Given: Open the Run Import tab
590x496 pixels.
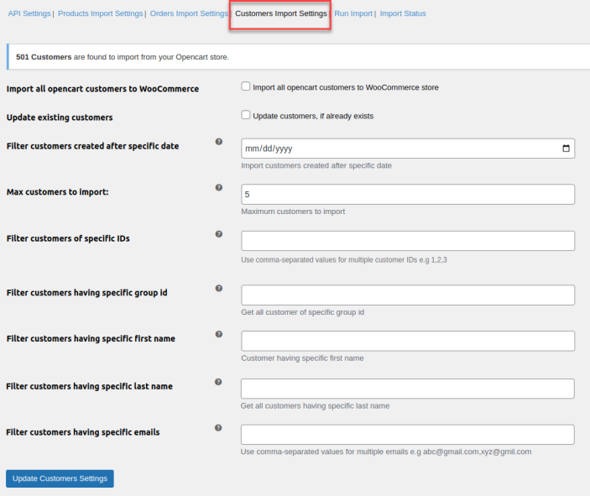Looking at the screenshot, I should [353, 13].
